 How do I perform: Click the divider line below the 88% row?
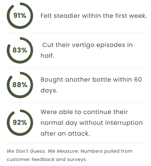[77, 102]
